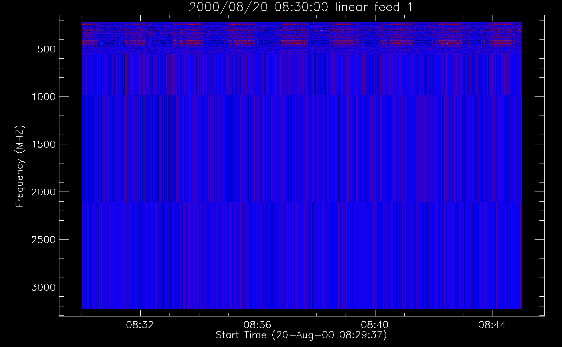Click the 08:44 time tick label
Viewport: 562px width, 347px height.
point(492,325)
